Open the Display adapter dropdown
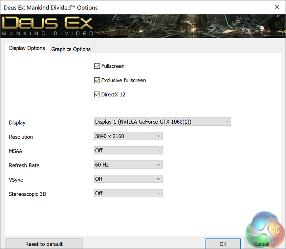Screen dimensions: 286x249 click(162, 122)
